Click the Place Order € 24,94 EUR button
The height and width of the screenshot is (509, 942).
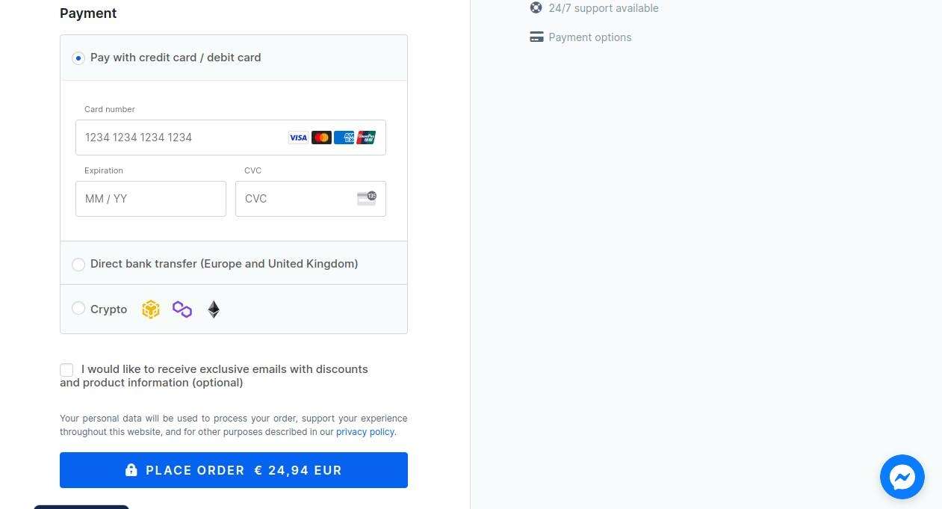tap(234, 470)
